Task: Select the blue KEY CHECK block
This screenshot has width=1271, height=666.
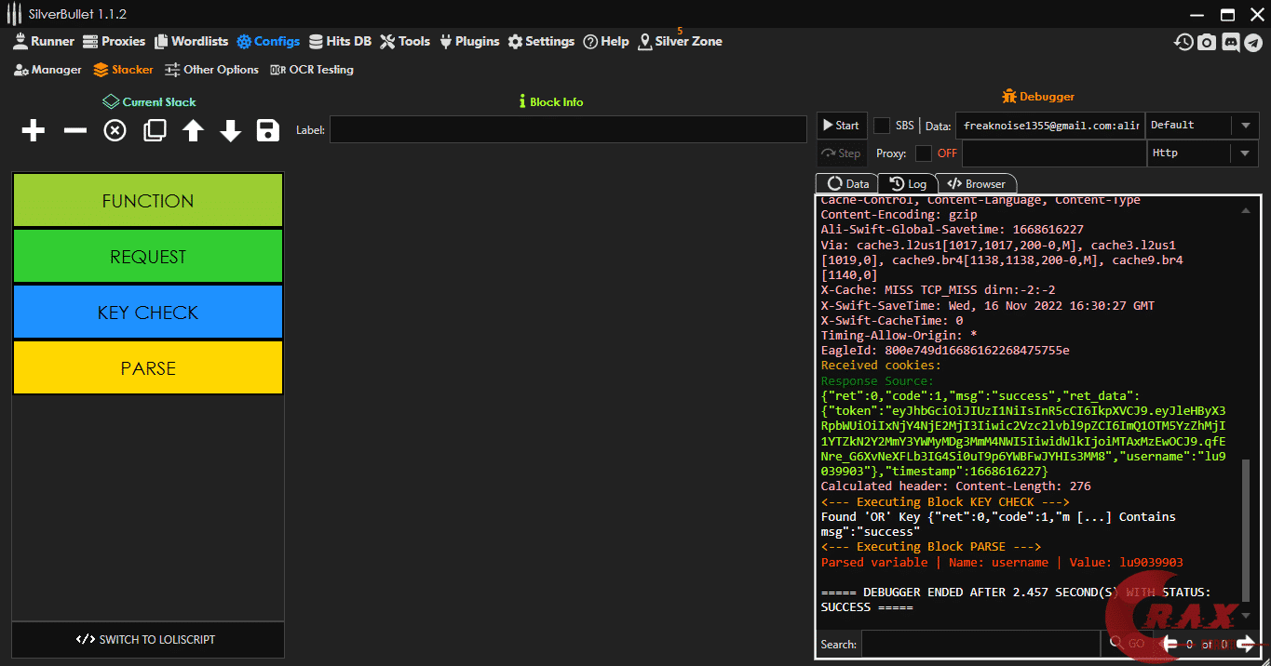Action: tap(148, 313)
